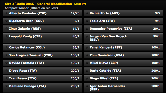Click Igor Anton Hernandez 200/1 price

pyautogui.click(x=156, y=86)
